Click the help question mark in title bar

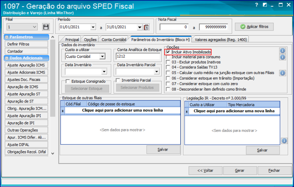coord(256,5)
